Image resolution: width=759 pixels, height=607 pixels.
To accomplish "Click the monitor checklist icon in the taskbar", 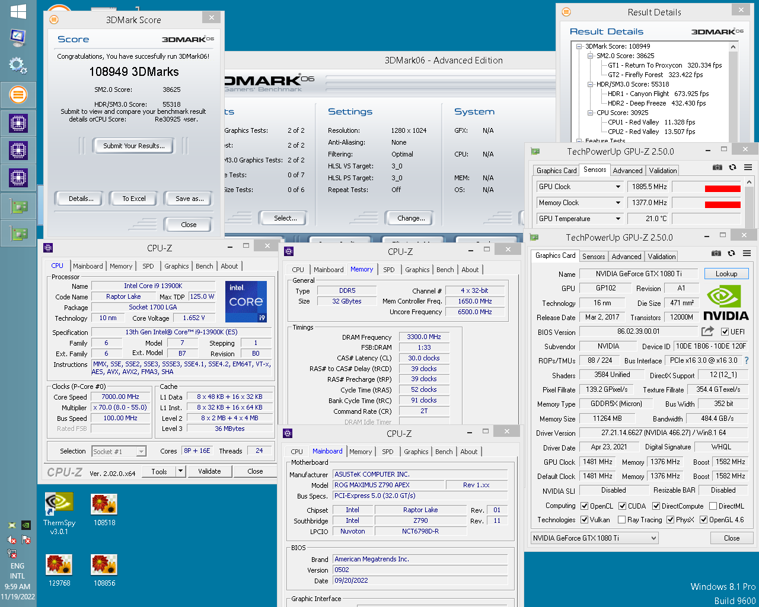I will click(18, 38).
